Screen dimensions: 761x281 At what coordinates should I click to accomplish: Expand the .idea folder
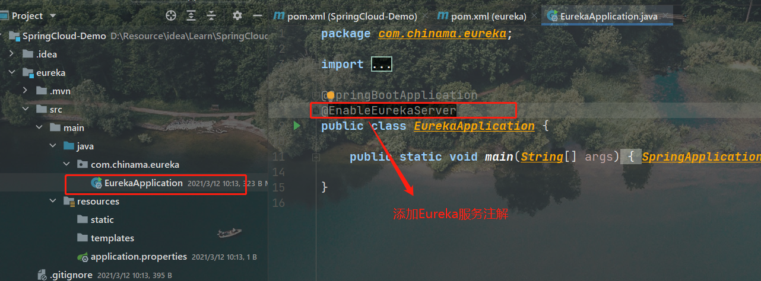coord(12,54)
